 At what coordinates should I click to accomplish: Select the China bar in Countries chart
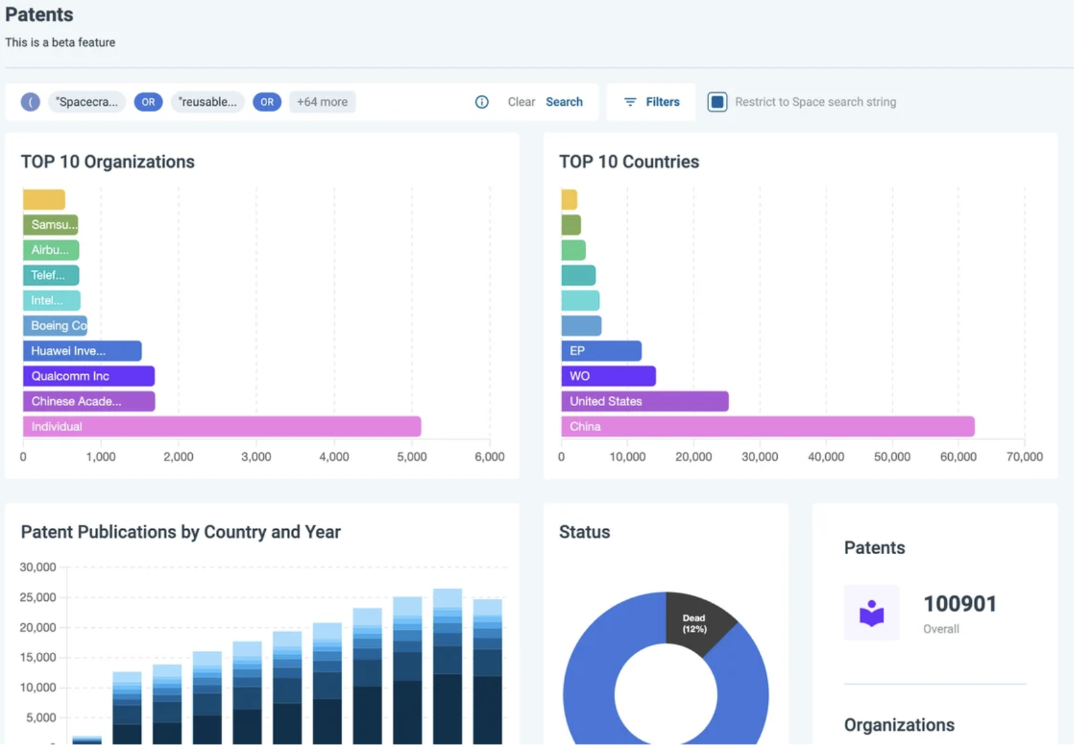(767, 427)
